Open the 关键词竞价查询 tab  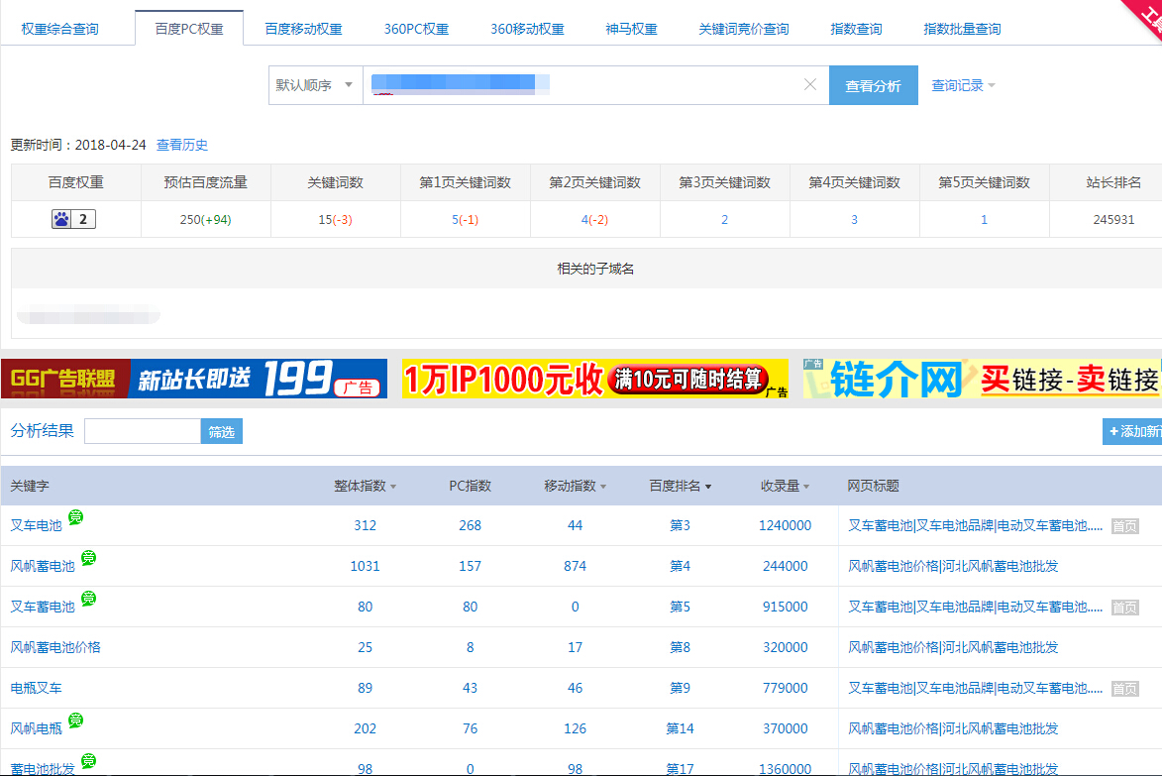click(743, 29)
